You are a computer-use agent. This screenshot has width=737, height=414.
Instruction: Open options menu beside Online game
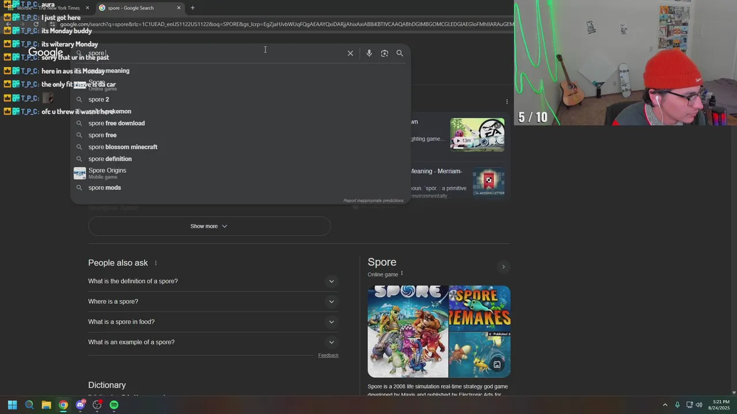(402, 274)
